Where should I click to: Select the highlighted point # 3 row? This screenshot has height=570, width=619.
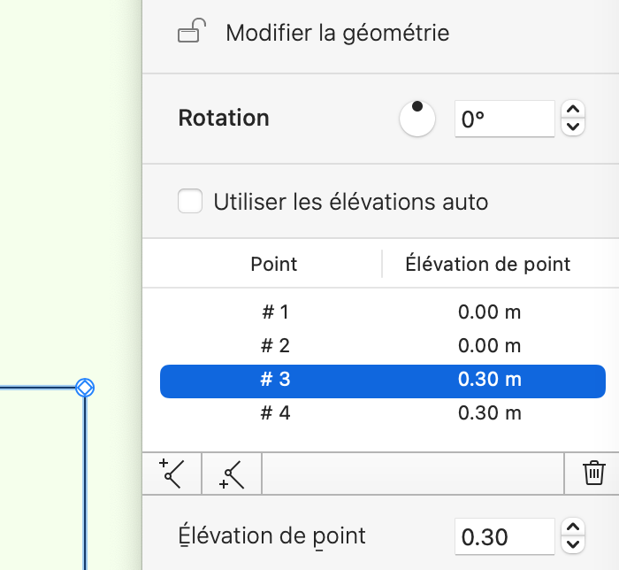382,380
